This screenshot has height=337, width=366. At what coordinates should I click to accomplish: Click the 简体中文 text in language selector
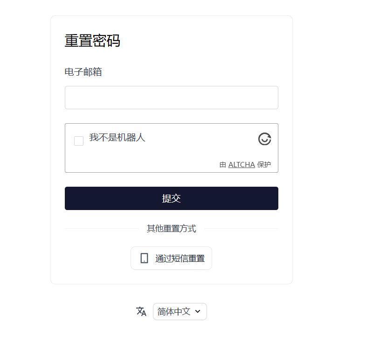pos(174,311)
